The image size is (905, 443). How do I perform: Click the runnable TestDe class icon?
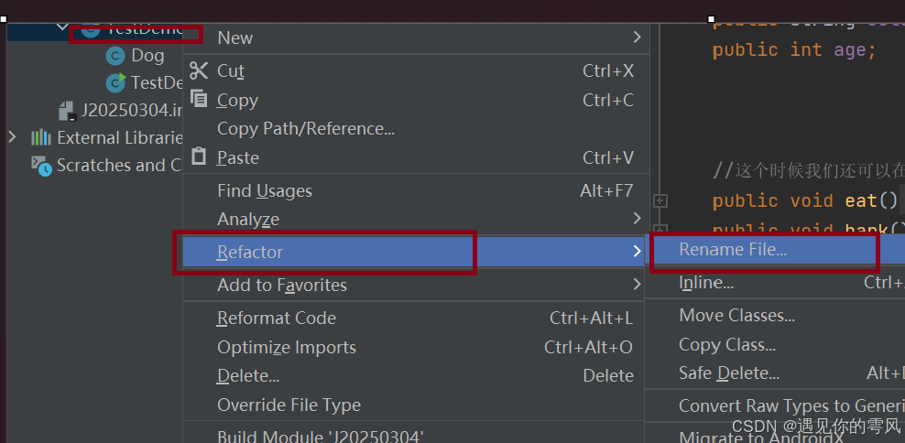pyautogui.click(x=115, y=83)
